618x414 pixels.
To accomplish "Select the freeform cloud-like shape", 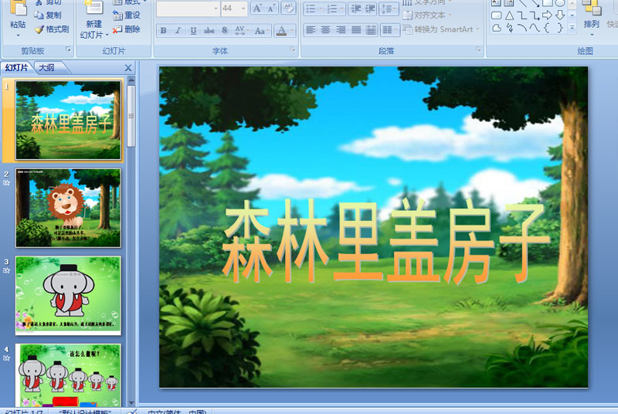I will coord(497,28).
